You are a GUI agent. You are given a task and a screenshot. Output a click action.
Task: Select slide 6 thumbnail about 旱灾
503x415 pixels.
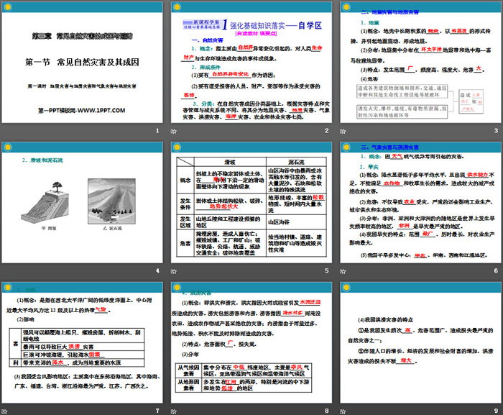click(x=420, y=203)
